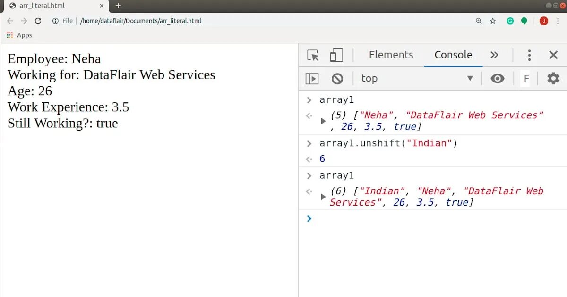Click the returned value 6

[322, 159]
